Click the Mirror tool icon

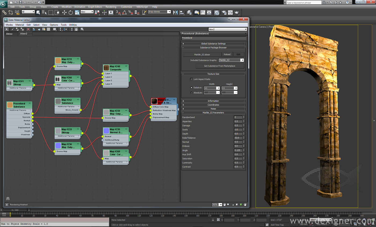(176, 12)
